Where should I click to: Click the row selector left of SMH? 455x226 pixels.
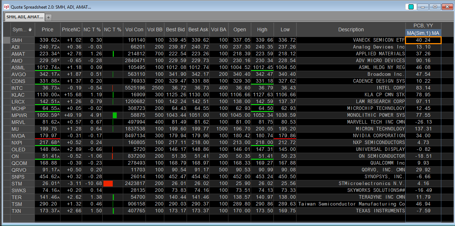point(6,40)
